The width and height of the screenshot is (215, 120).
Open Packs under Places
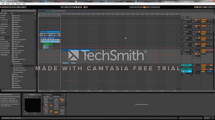pyautogui.click(x=3, y=39)
